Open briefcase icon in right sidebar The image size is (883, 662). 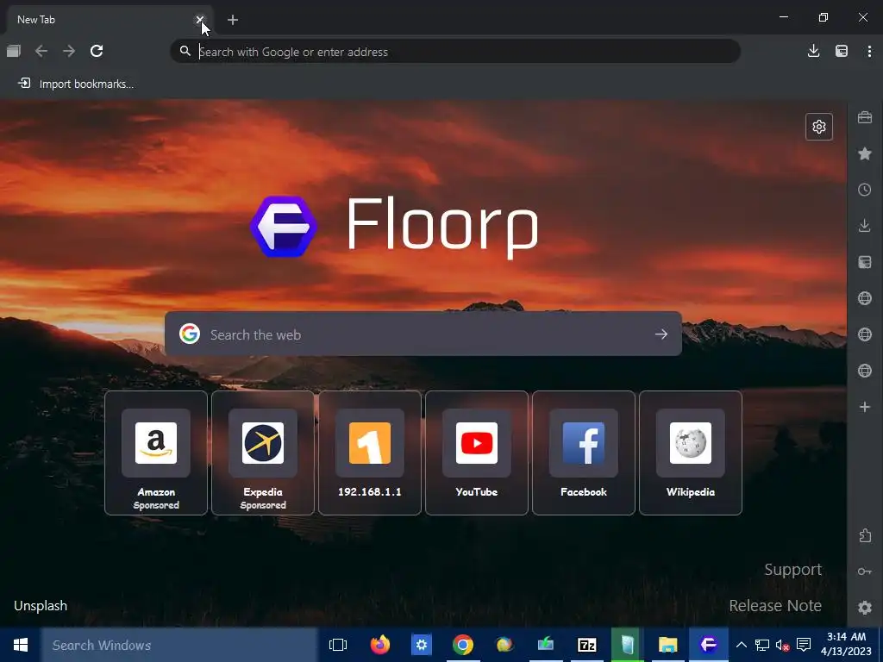pos(865,117)
